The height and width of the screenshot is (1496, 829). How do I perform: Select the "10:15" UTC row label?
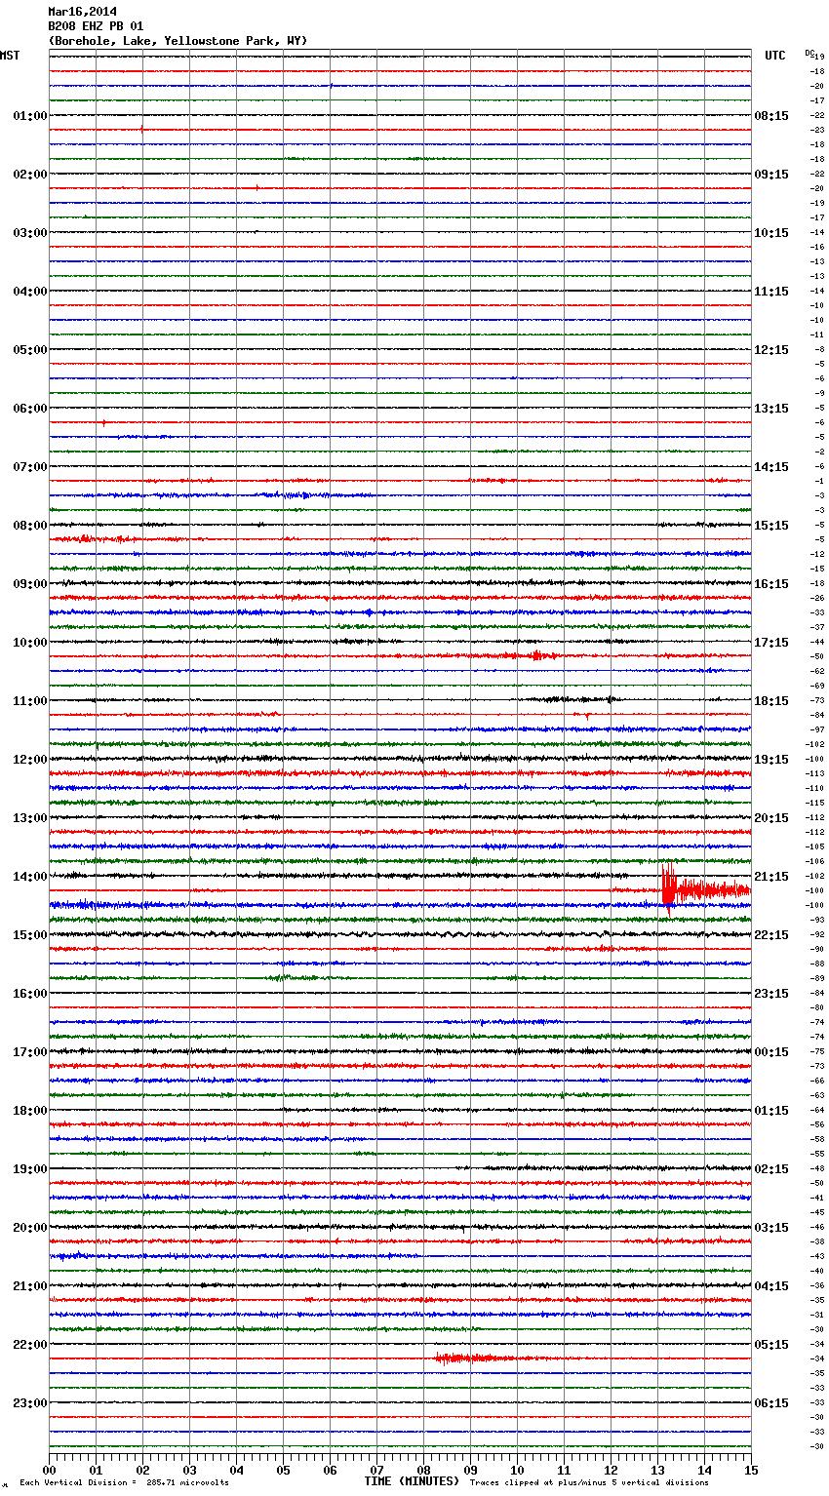(771, 233)
